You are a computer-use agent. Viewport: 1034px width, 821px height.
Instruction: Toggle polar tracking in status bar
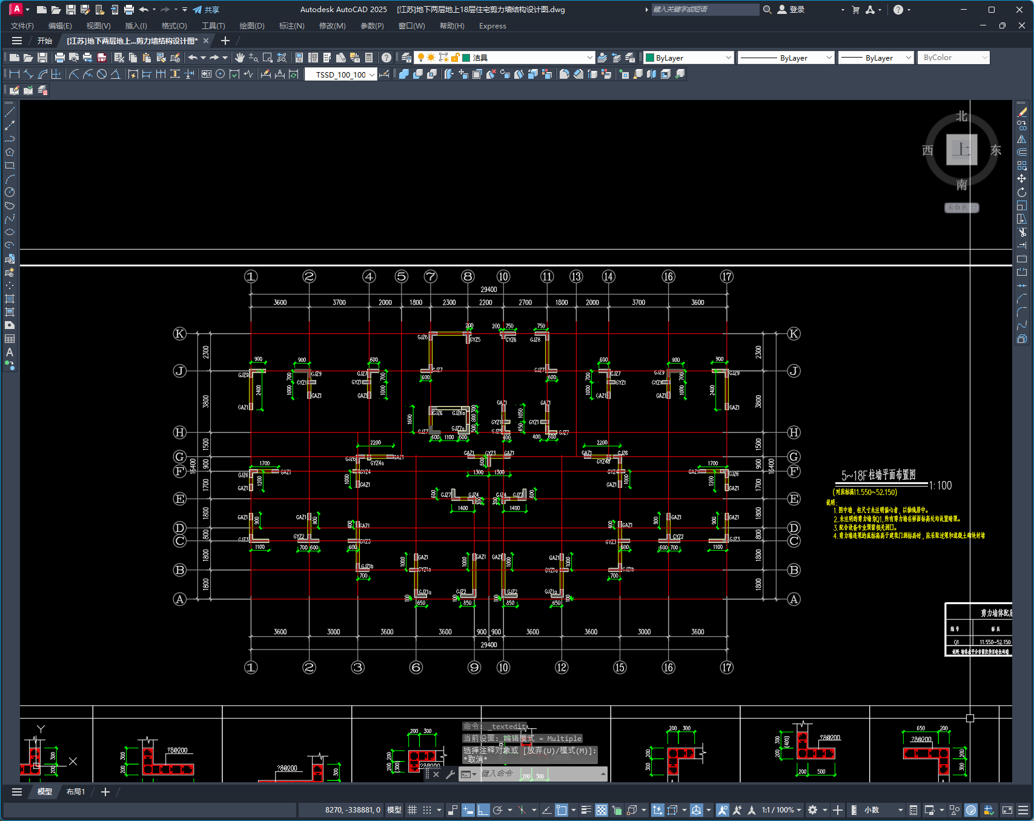pyautogui.click(x=498, y=810)
